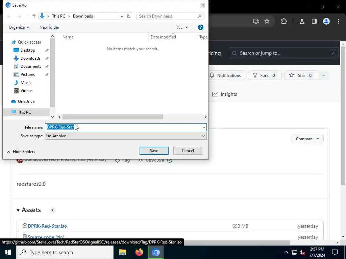The image size is (346, 259).
Task: Click the muted volume tray icon
Action: pyautogui.click(x=302, y=252)
